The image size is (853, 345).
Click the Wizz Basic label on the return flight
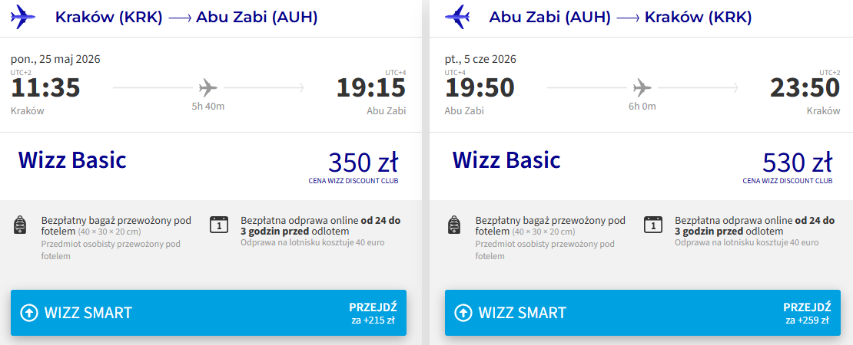(506, 160)
